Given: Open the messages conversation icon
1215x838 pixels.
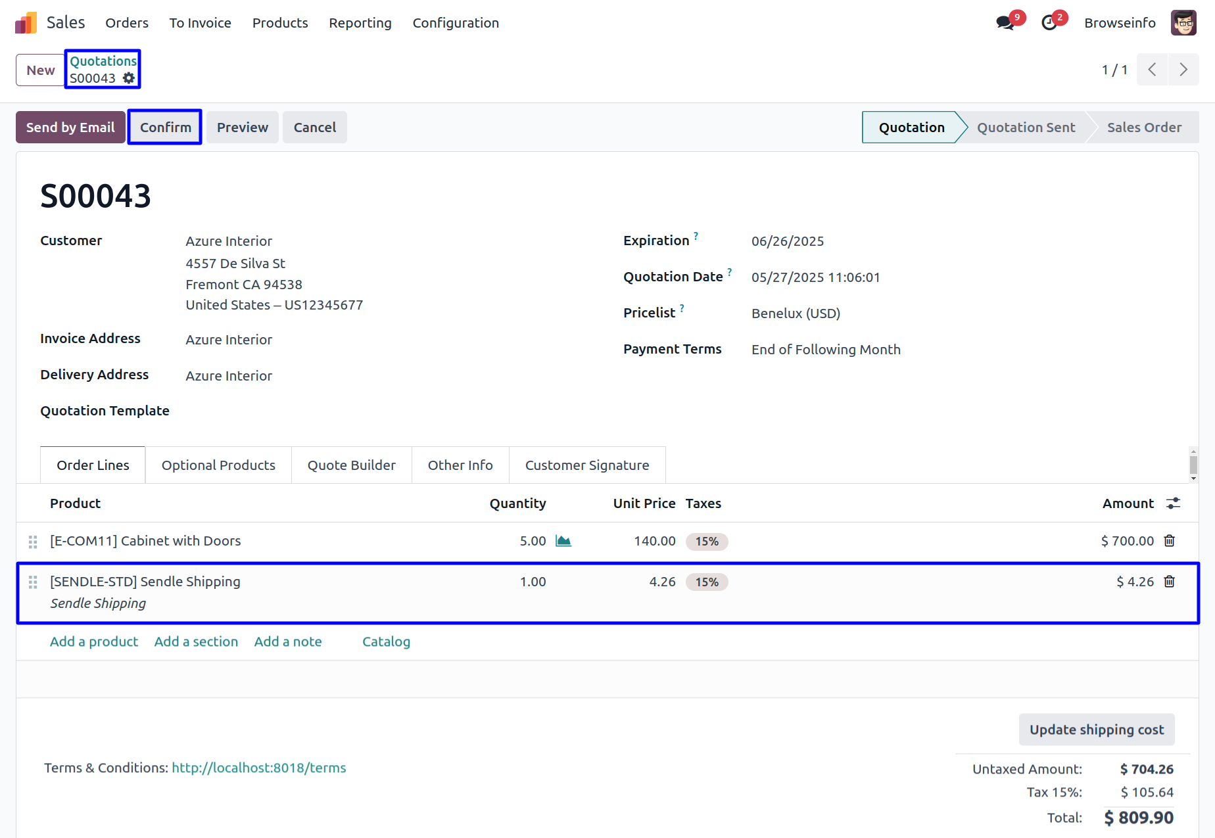Looking at the screenshot, I should tap(1005, 23).
